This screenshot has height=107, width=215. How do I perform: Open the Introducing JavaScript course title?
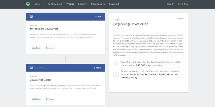click(44, 29)
